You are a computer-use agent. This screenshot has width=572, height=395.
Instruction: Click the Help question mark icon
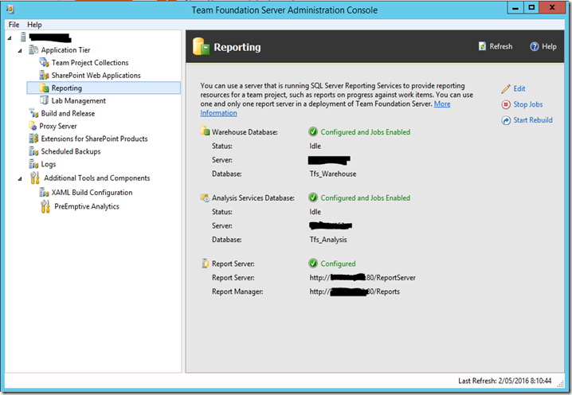pos(535,47)
